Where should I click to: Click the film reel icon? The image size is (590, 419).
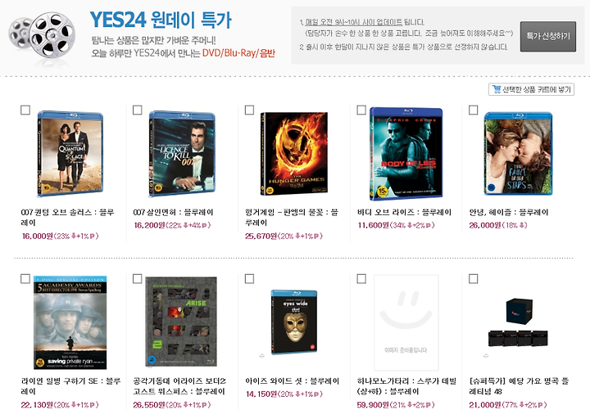tap(42, 36)
